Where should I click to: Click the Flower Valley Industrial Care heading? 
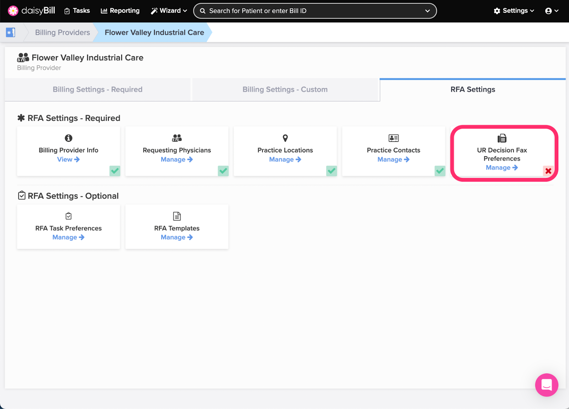(x=87, y=58)
